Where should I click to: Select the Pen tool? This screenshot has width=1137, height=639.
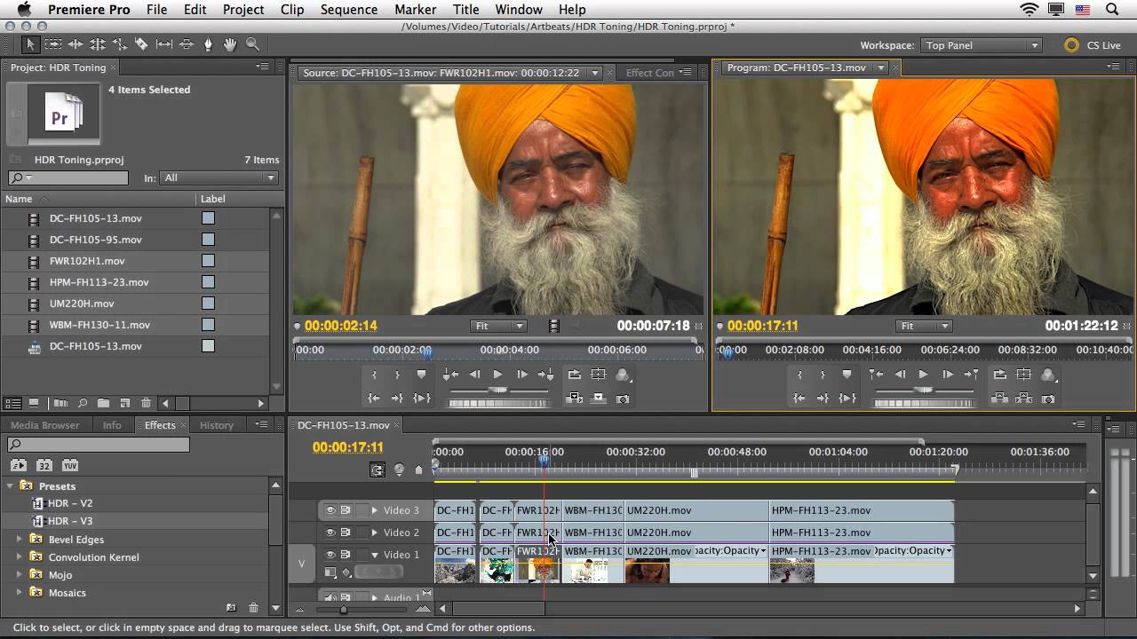click(209, 44)
